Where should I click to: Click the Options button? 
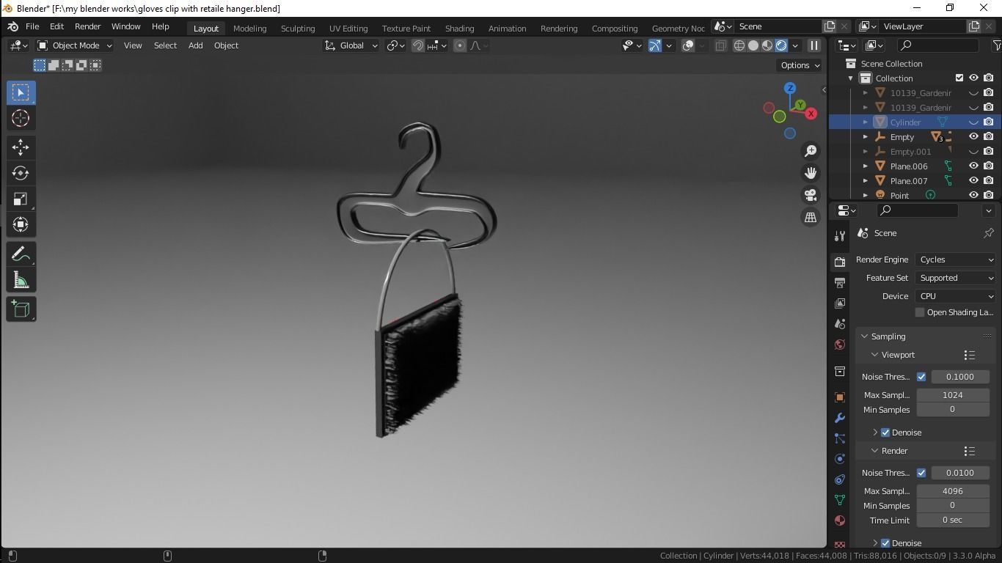click(x=800, y=65)
